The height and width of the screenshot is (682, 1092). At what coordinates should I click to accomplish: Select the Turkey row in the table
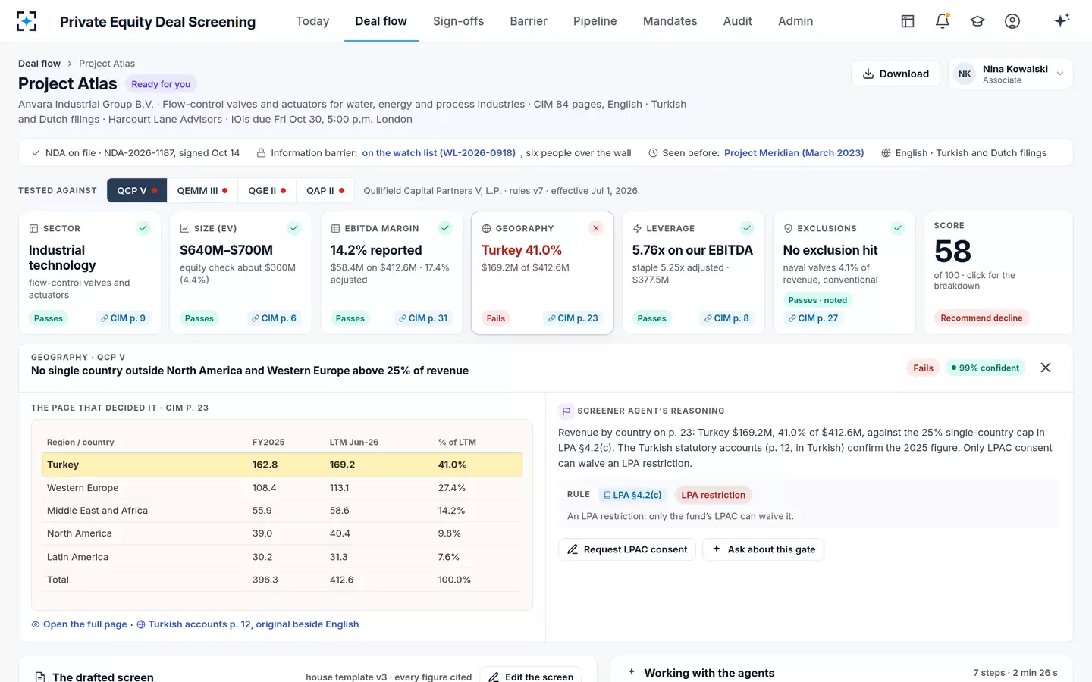[282, 465]
